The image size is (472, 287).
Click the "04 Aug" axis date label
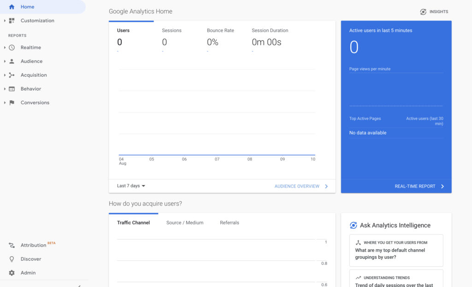(x=122, y=161)
